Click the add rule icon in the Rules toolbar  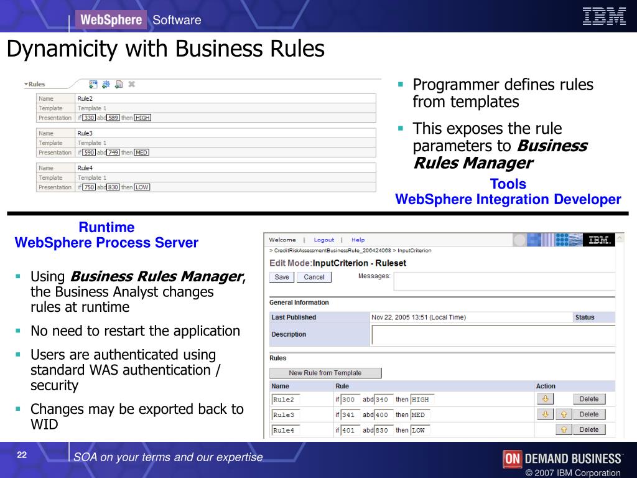point(93,84)
